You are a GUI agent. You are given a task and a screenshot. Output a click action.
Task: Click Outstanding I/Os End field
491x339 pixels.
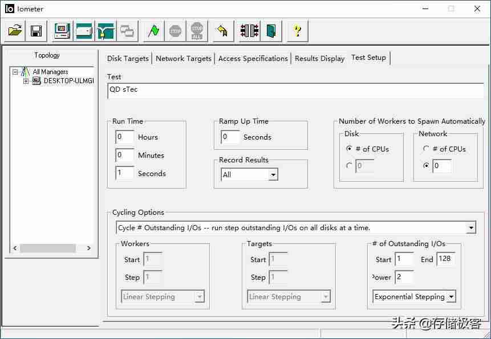click(446, 259)
